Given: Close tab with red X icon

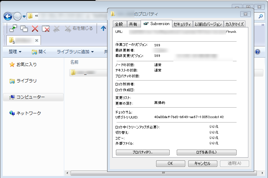Looking at the screenshot, I should (35, 28).
